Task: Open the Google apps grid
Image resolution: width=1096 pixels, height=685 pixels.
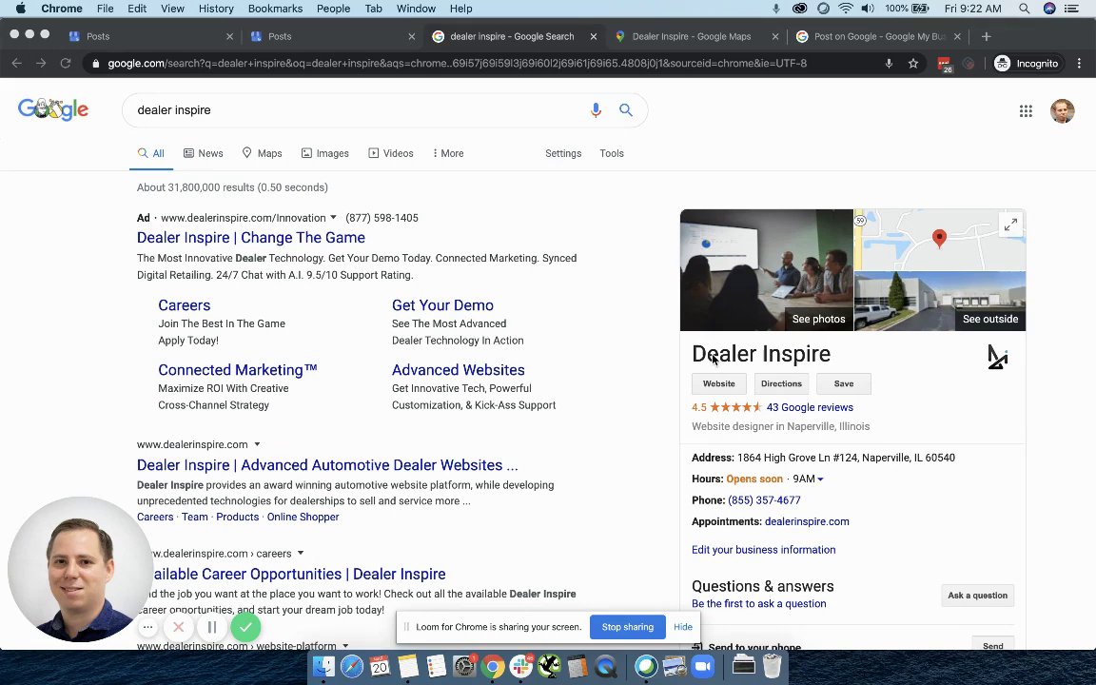Action: pos(1026,111)
